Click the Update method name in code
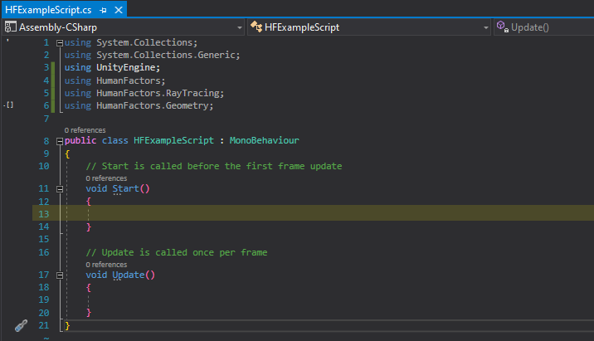 coord(129,275)
